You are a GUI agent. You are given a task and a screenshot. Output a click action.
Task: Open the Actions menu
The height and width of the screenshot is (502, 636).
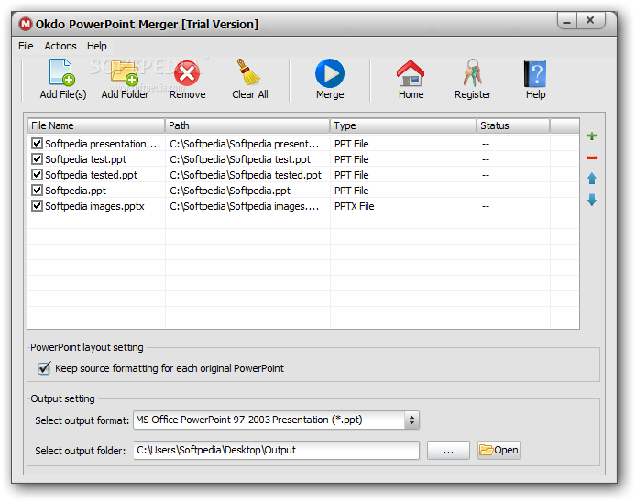click(60, 46)
